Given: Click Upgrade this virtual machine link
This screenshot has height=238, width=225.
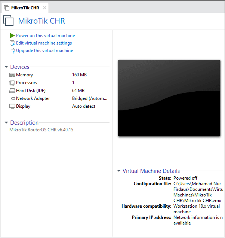Looking at the screenshot, I should [x=44, y=51].
